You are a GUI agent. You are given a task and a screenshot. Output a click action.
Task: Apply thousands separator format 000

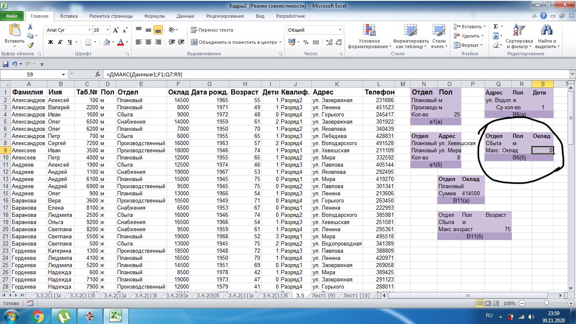pos(316,42)
